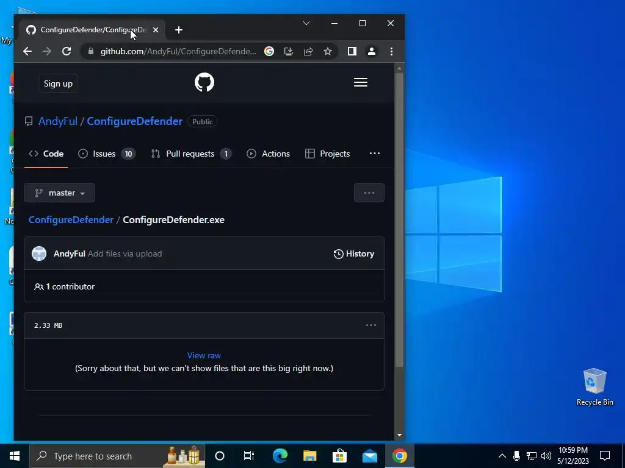625x468 pixels.
Task: Open the more file options button near master
Action: [369, 193]
